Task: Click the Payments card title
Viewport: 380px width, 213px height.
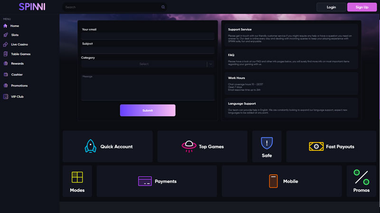Action: point(165,181)
